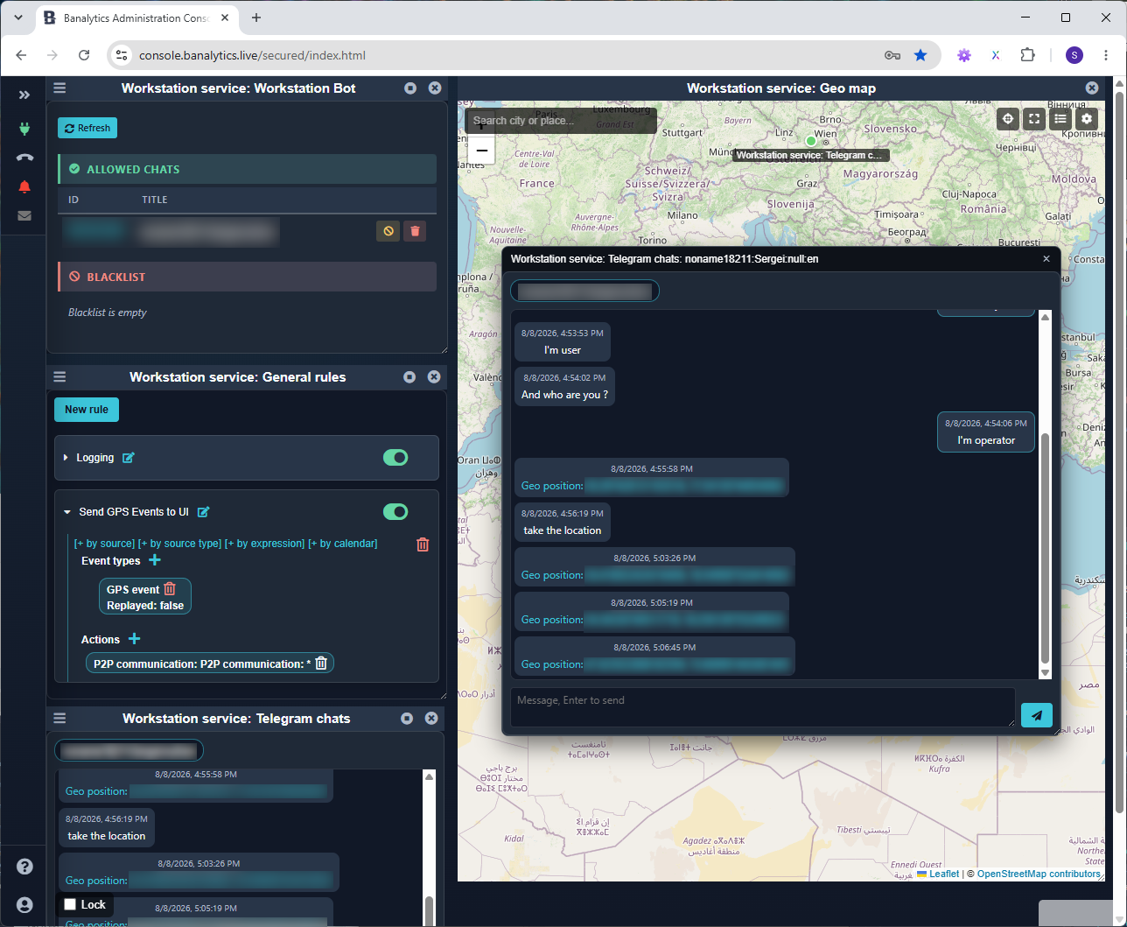Screen dimensions: 1127x927
Task: Minimize the docked Telegram chats panel square icon
Action: tap(407, 718)
